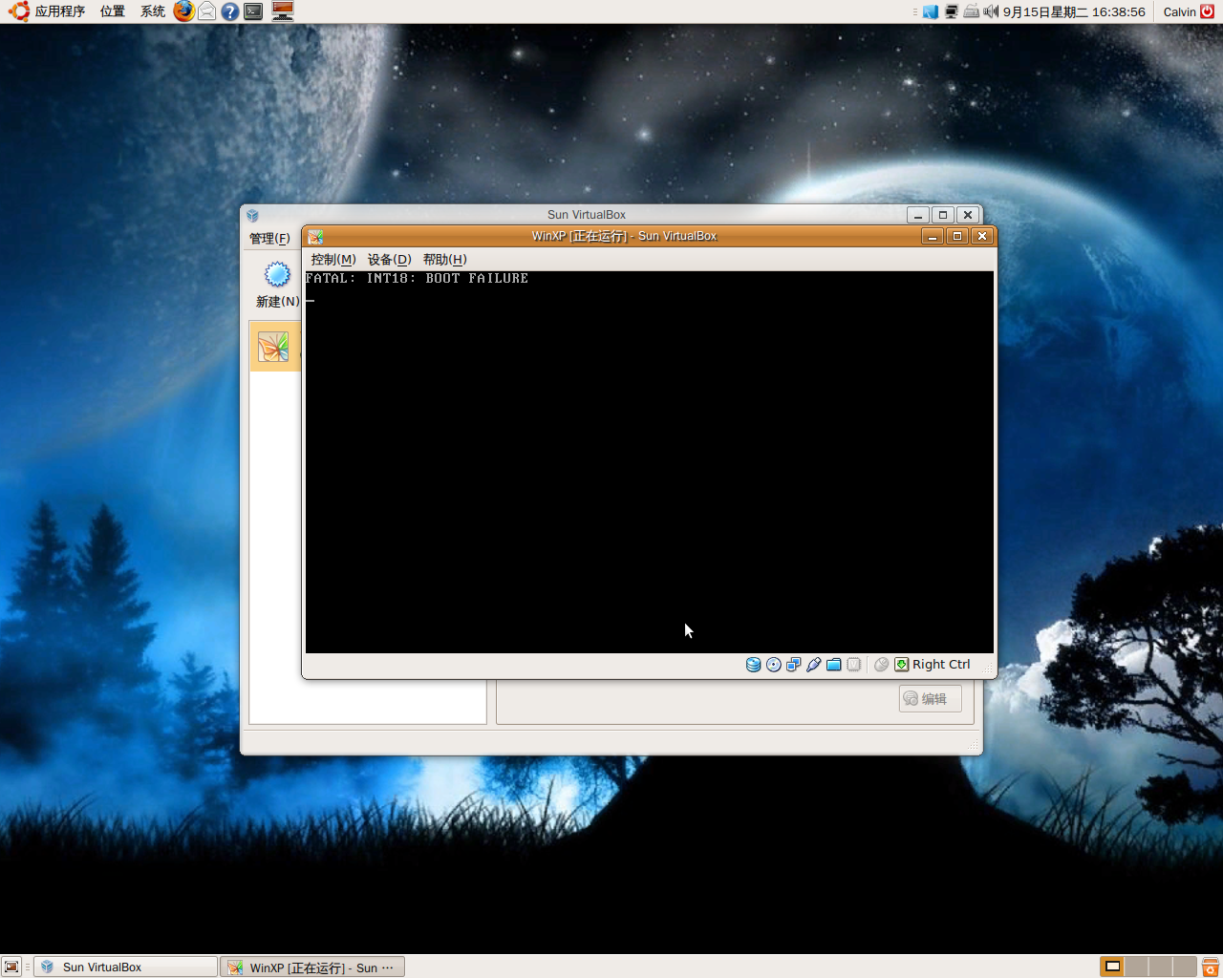Image resolution: width=1223 pixels, height=978 pixels.
Task: Close the Sun VirtualBox manager window
Action: 968,215
